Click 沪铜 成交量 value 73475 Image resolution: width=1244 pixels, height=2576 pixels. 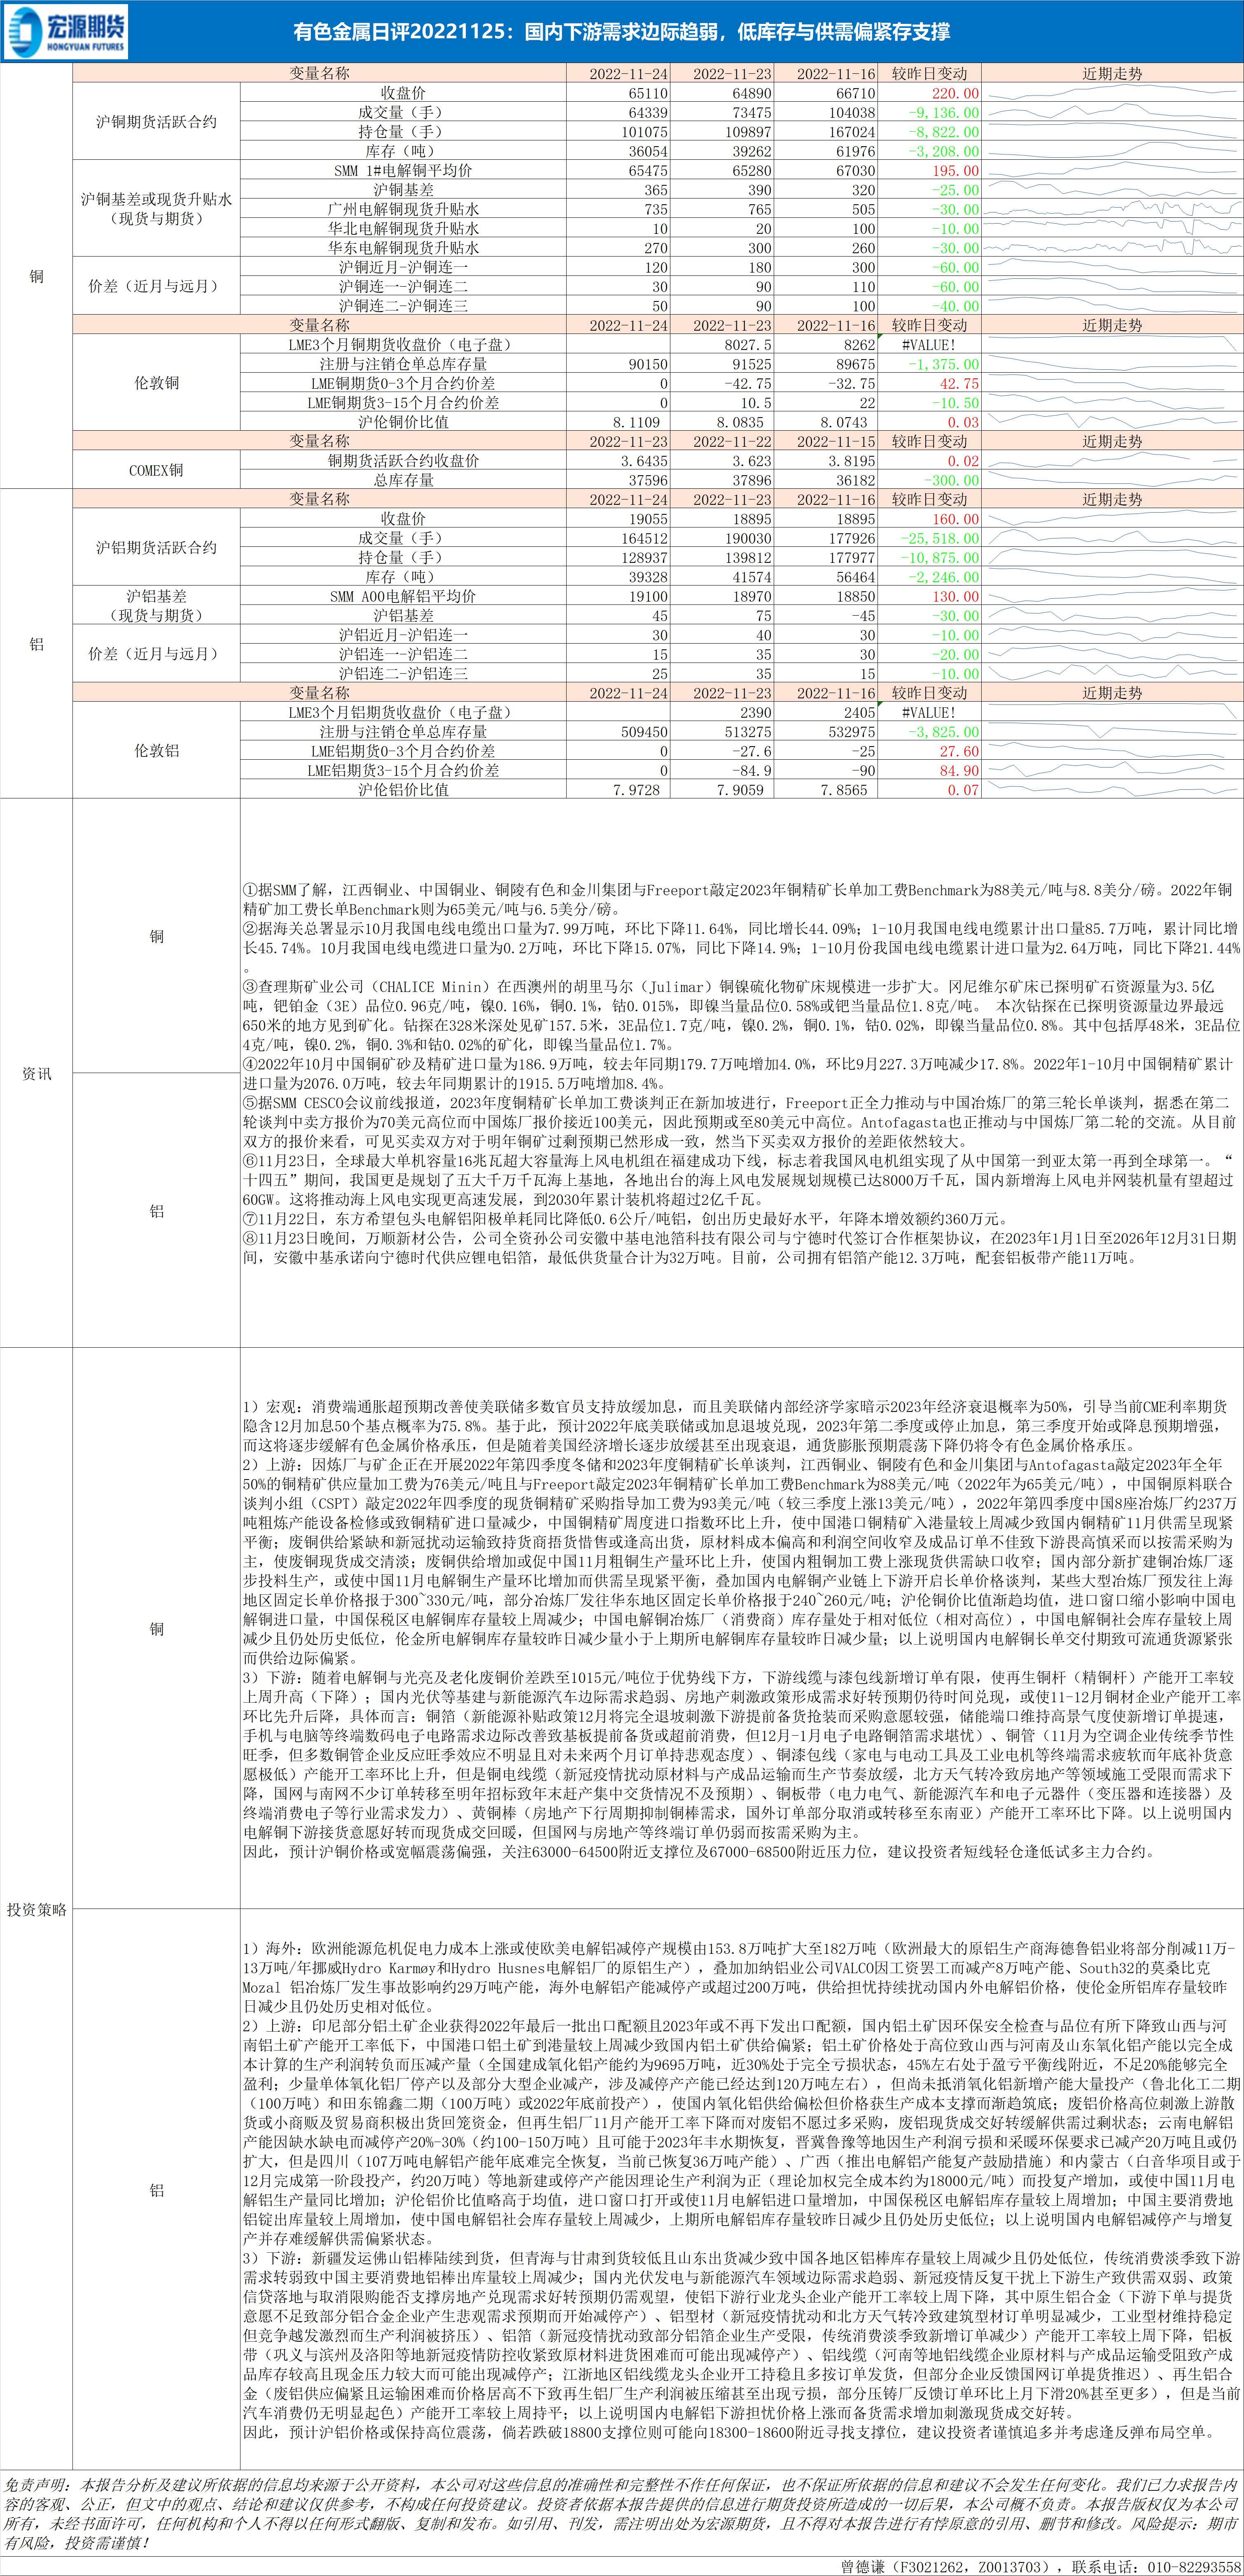752,112
